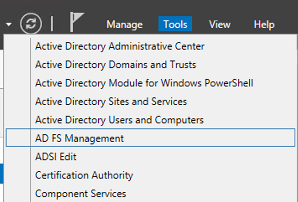This screenshot has height=202, width=298.
Task: Click the icon gutter beside AD FS Management
Action: click(x=19, y=138)
